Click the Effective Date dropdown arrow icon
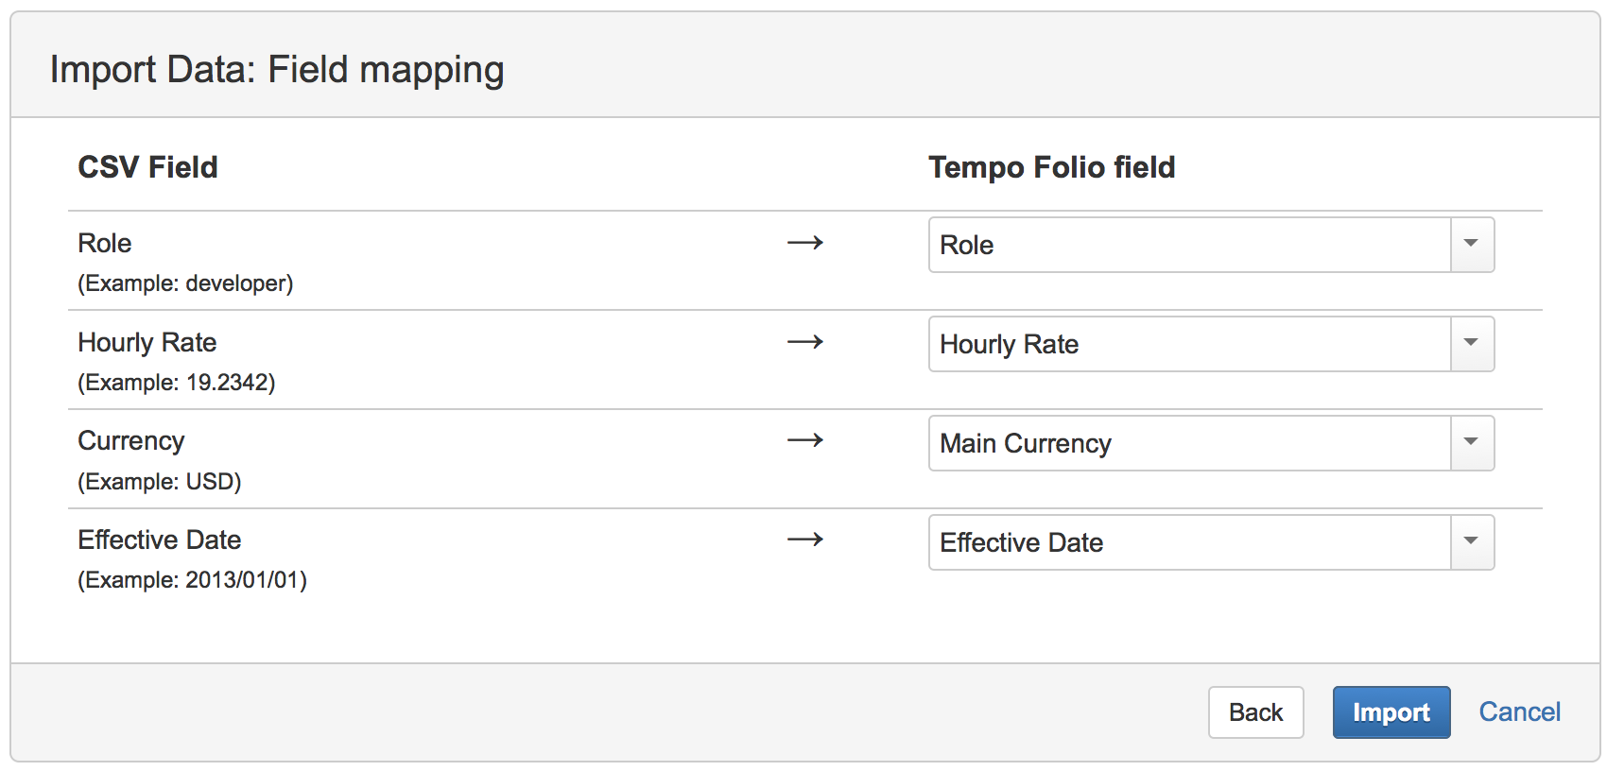 click(x=1471, y=542)
